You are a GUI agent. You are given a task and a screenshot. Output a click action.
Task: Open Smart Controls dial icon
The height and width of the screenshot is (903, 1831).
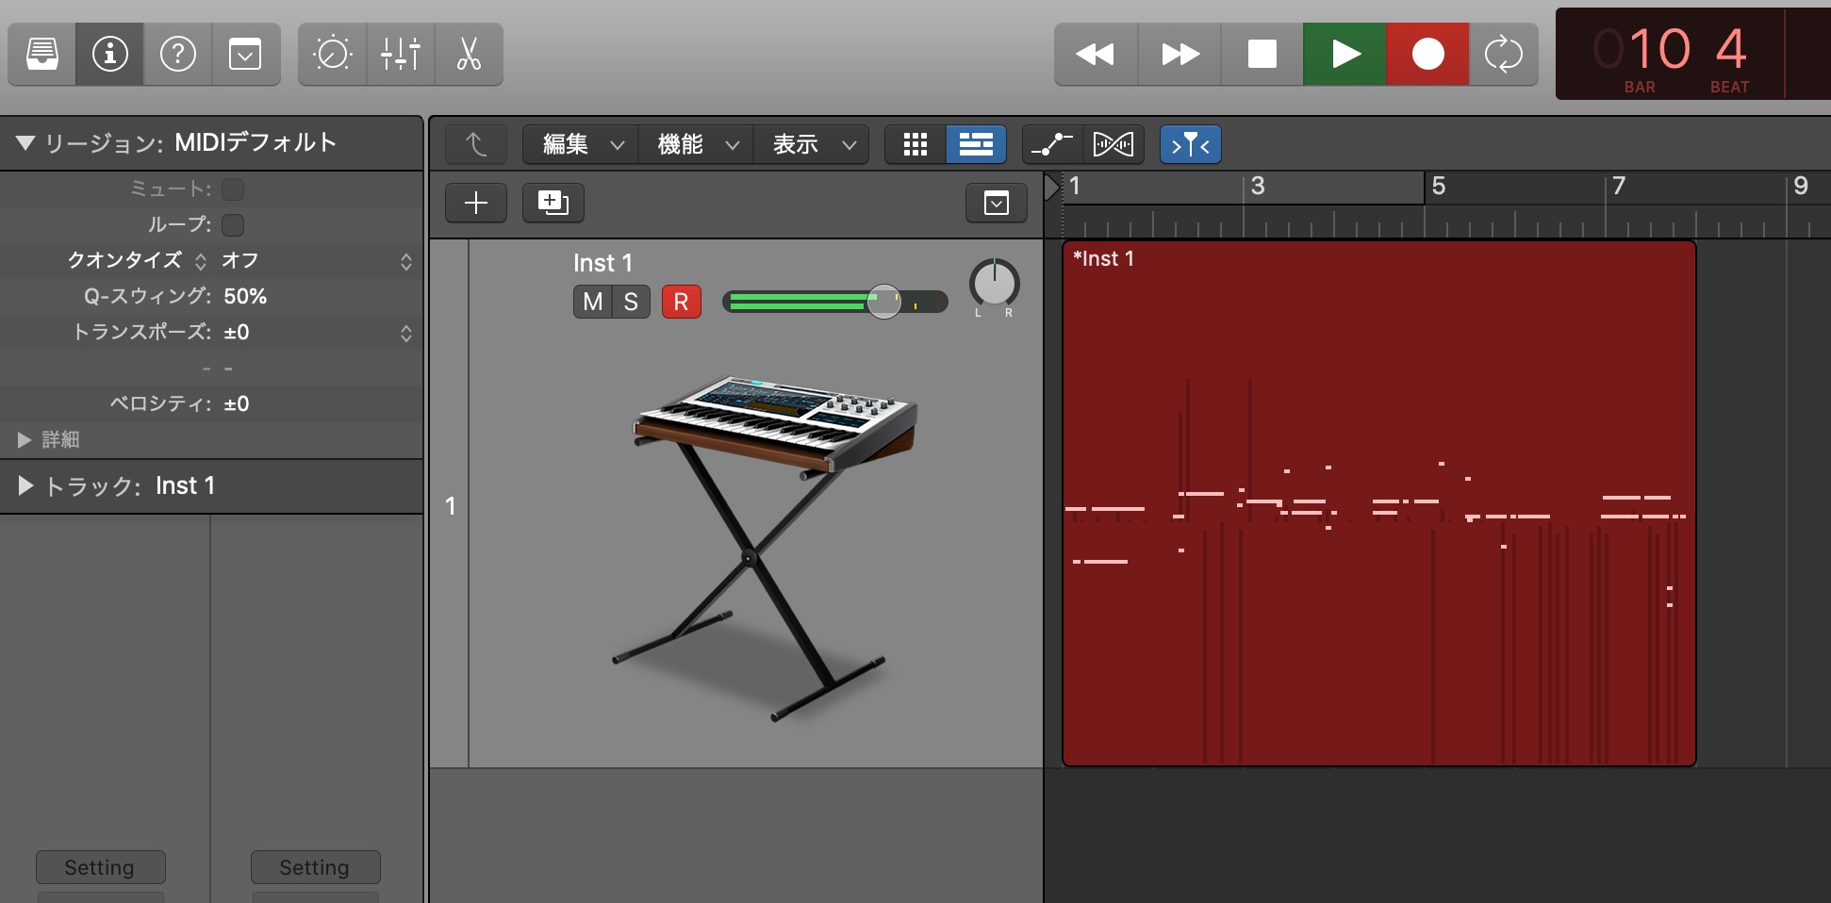coord(333,54)
